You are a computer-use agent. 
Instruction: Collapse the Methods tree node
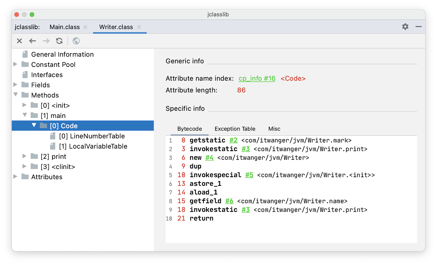(16, 95)
